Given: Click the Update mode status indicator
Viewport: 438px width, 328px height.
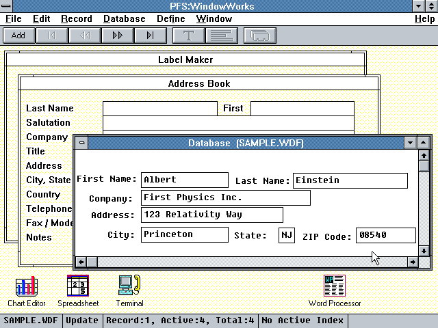Looking at the screenshot, I should pos(82,320).
